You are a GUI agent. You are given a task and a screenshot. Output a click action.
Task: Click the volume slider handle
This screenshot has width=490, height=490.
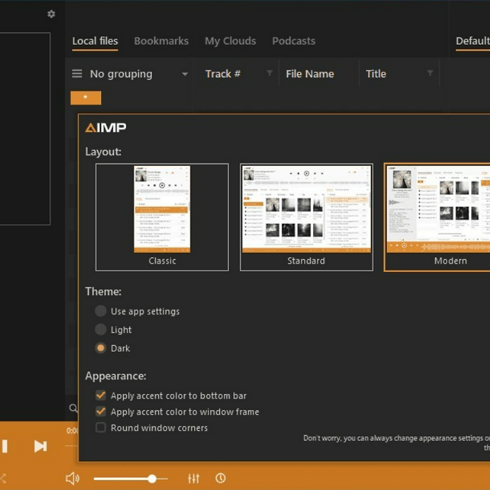coord(152,478)
